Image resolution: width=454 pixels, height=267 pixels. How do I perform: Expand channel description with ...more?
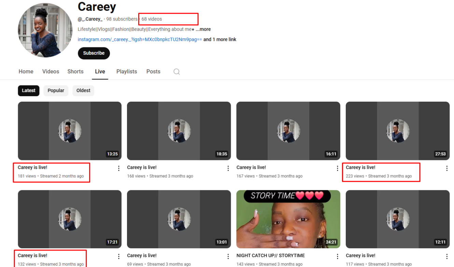[x=203, y=29]
